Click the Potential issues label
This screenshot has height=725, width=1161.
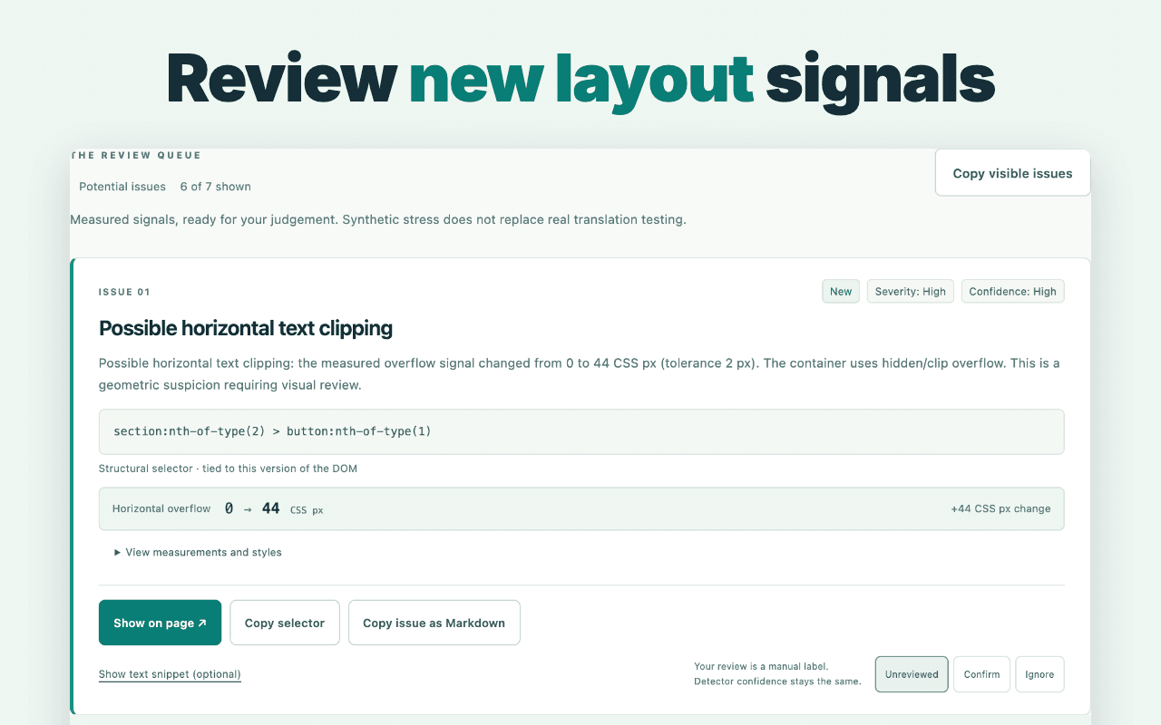tap(122, 187)
